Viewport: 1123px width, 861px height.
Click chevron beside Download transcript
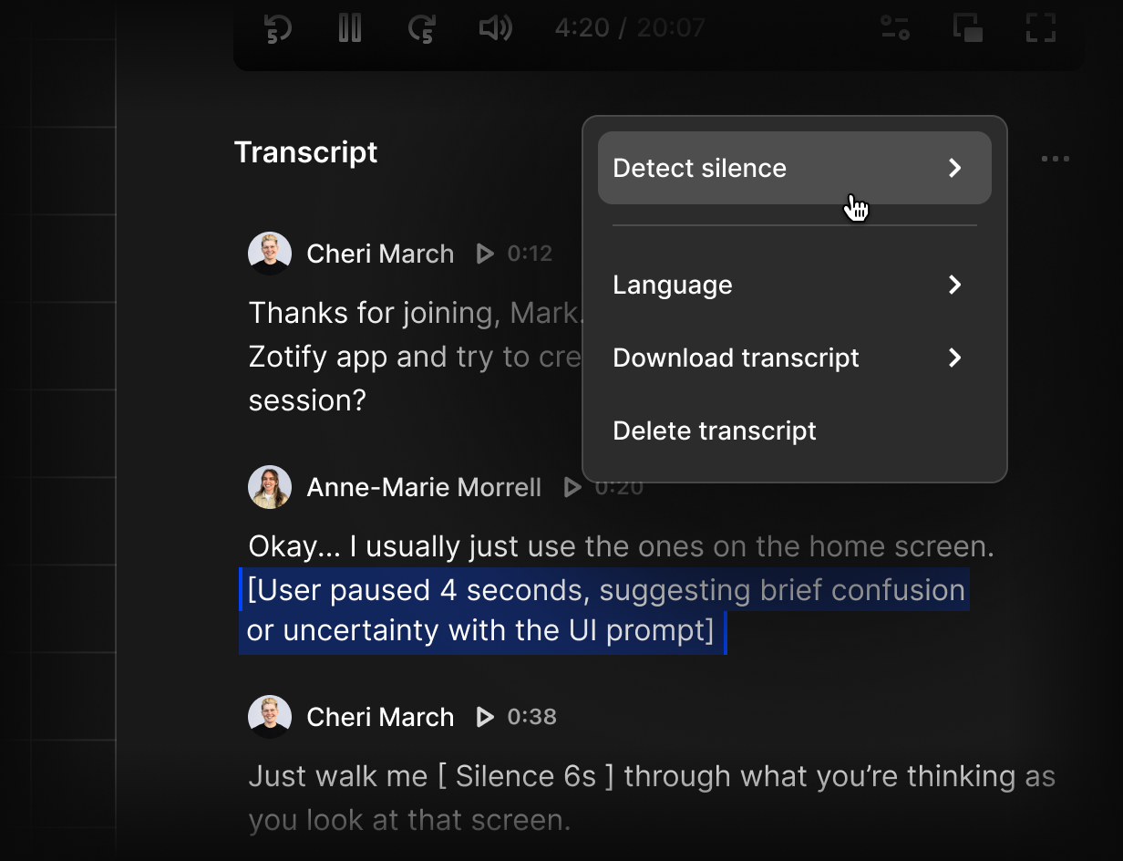954,358
